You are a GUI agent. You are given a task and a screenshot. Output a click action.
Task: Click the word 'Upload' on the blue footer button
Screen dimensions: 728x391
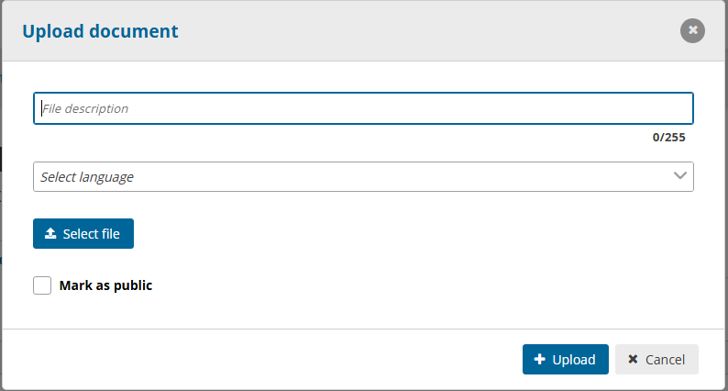tap(574, 360)
